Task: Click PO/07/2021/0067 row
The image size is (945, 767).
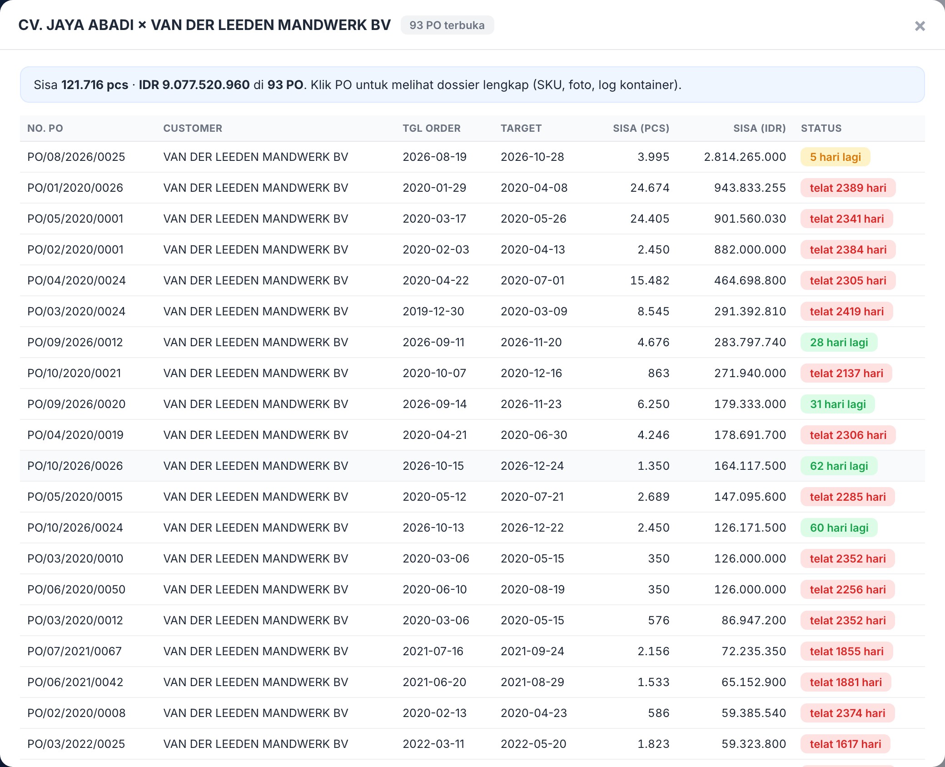Action: click(472, 651)
